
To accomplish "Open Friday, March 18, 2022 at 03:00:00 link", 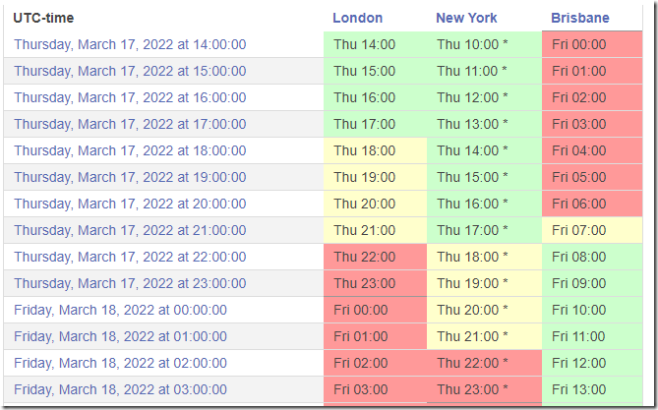I will (120, 389).
